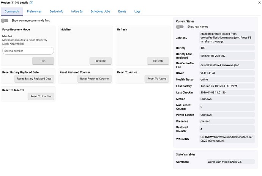The width and height of the screenshot is (262, 176).
Task: Click the Initialize button
Action: click(101, 61)
